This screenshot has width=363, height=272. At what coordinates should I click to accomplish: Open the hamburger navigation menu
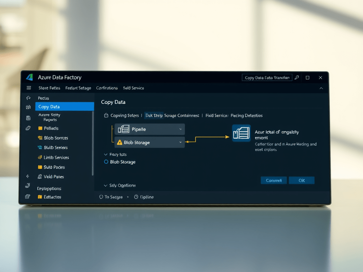point(29,87)
